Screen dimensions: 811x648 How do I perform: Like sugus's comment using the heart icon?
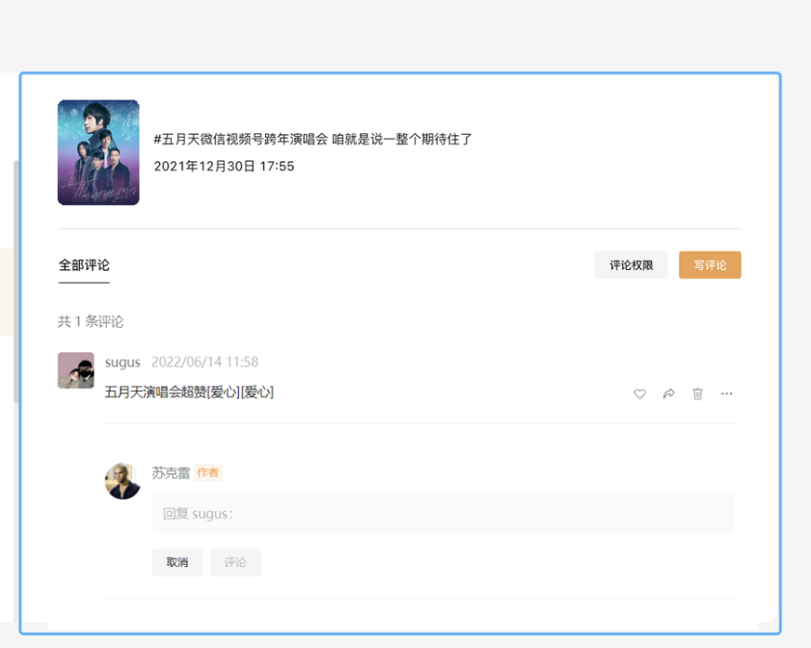click(639, 393)
